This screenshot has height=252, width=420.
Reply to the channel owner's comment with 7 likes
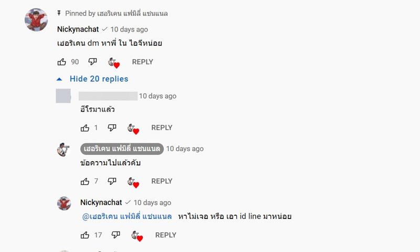click(162, 181)
